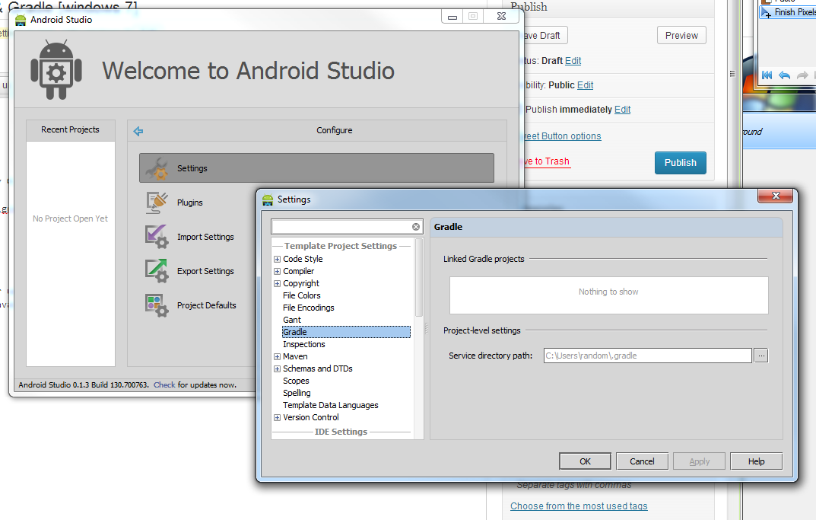The height and width of the screenshot is (520, 816).
Task: Expand the Maven node
Action: click(278, 357)
